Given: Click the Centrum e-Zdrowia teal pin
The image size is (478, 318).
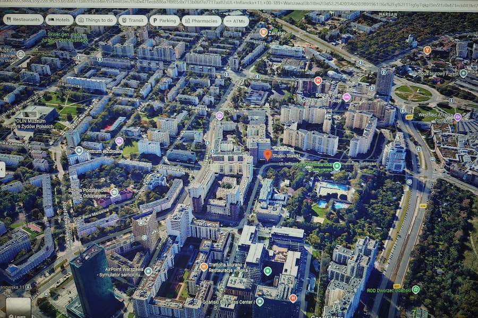Looking at the screenshot, I should [79, 150].
